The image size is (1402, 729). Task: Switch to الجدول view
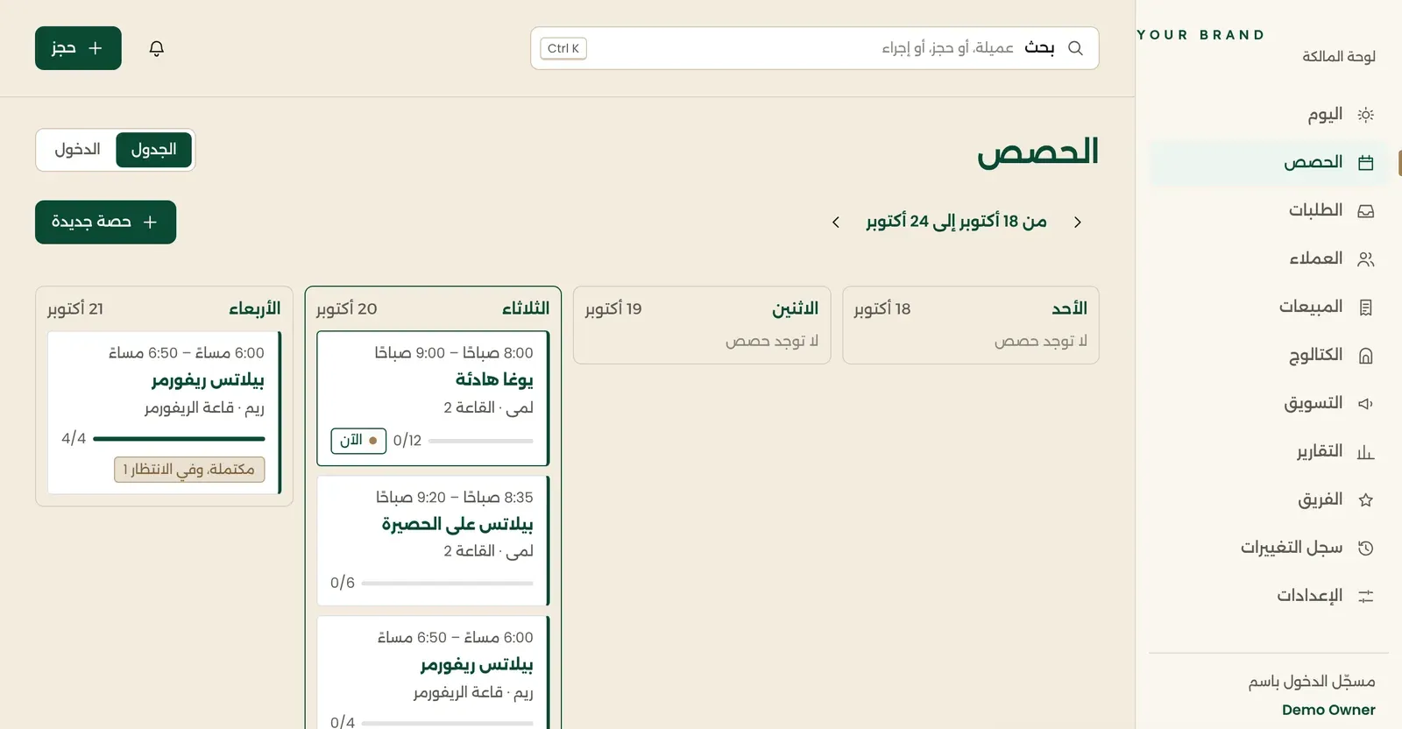tap(153, 150)
